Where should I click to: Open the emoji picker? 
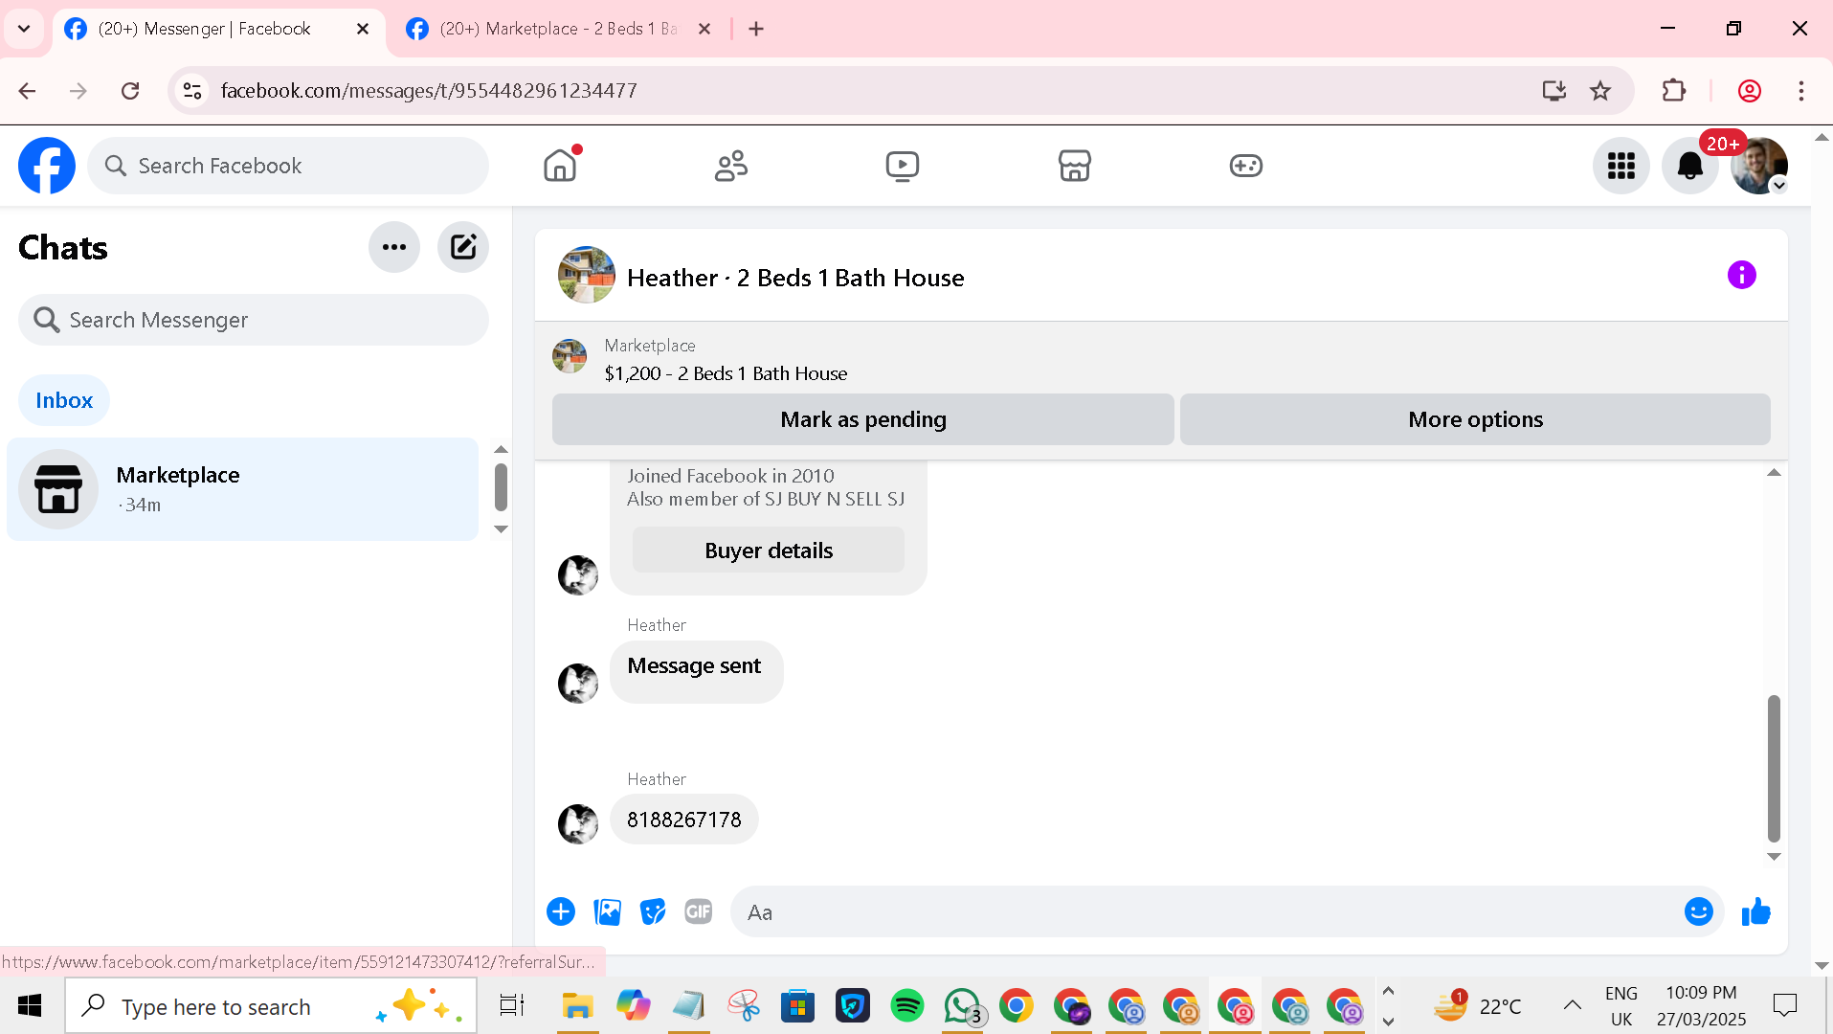(1698, 911)
